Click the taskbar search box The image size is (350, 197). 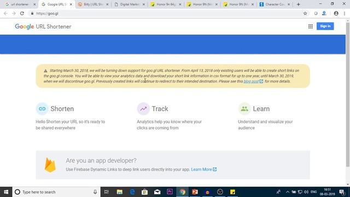tap(56, 192)
